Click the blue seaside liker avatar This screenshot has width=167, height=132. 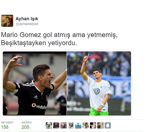78,125
